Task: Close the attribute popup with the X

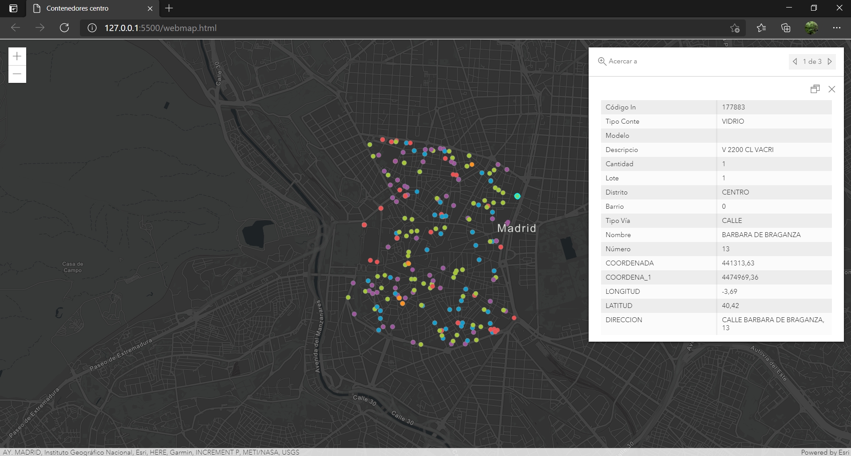Action: coord(832,89)
